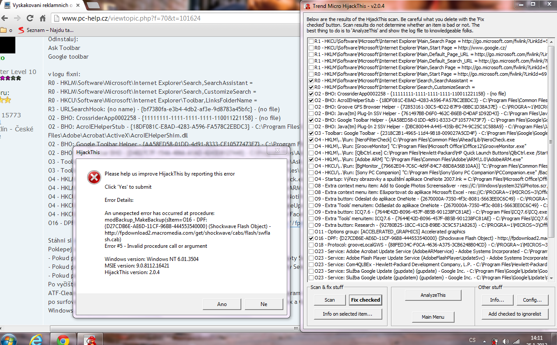Uncheck the AcroIEHelperStub BHO entry

(x=311, y=100)
